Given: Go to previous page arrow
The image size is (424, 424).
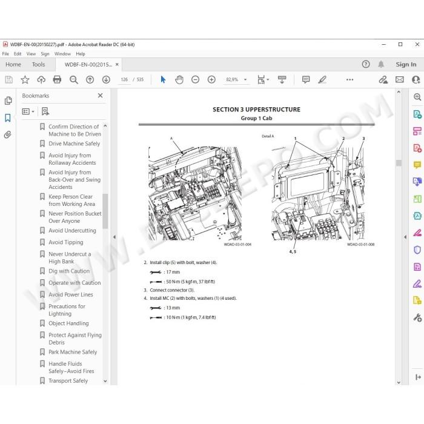Looking at the screenshot, I should 90,79.
